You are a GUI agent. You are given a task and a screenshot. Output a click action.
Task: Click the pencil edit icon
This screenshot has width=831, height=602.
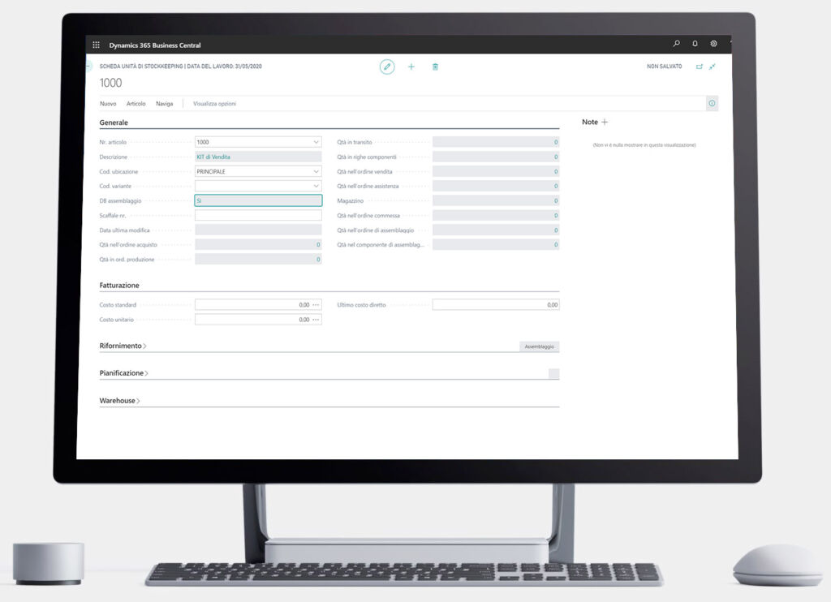[387, 67]
